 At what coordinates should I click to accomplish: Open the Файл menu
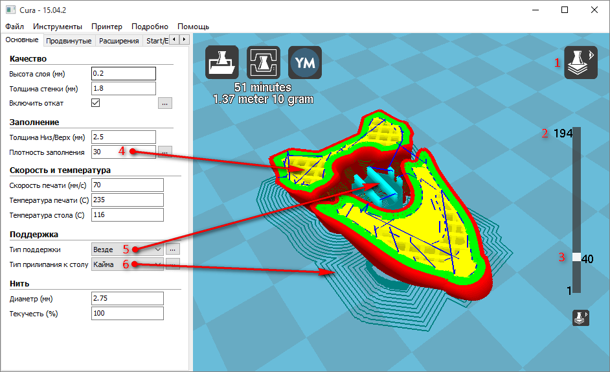point(14,27)
